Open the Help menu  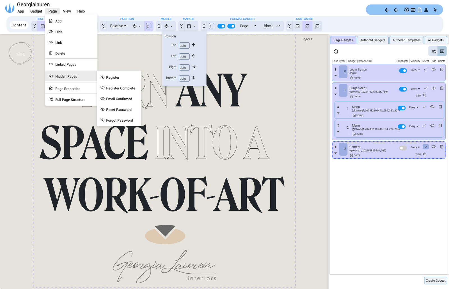(81, 11)
